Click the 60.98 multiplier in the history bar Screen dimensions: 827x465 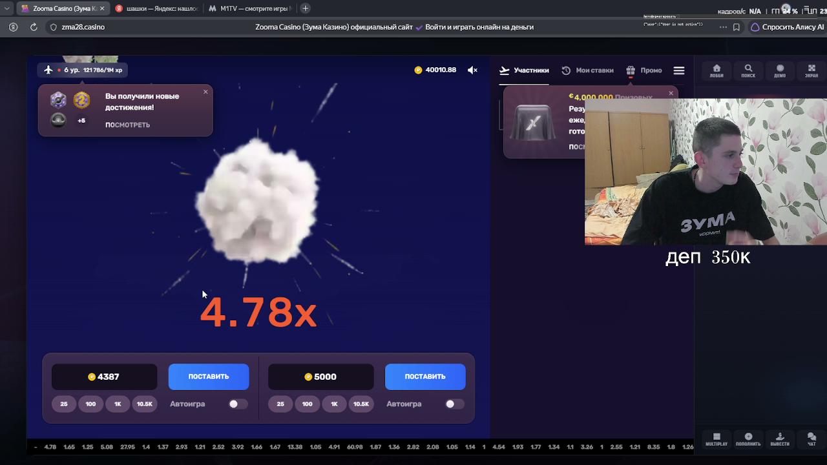point(355,447)
